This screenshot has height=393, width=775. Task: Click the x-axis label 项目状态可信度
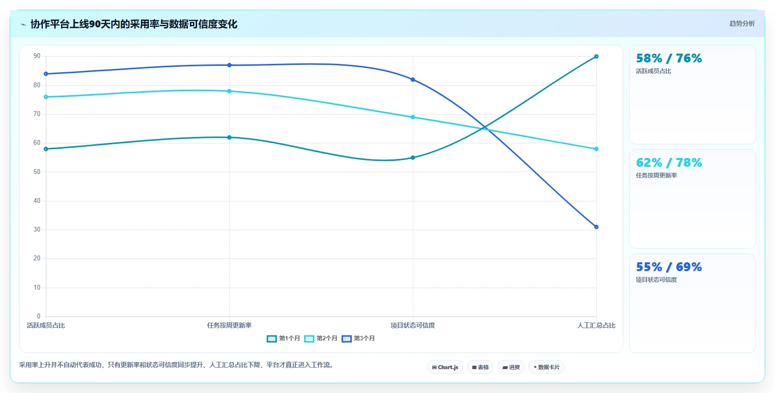point(413,325)
